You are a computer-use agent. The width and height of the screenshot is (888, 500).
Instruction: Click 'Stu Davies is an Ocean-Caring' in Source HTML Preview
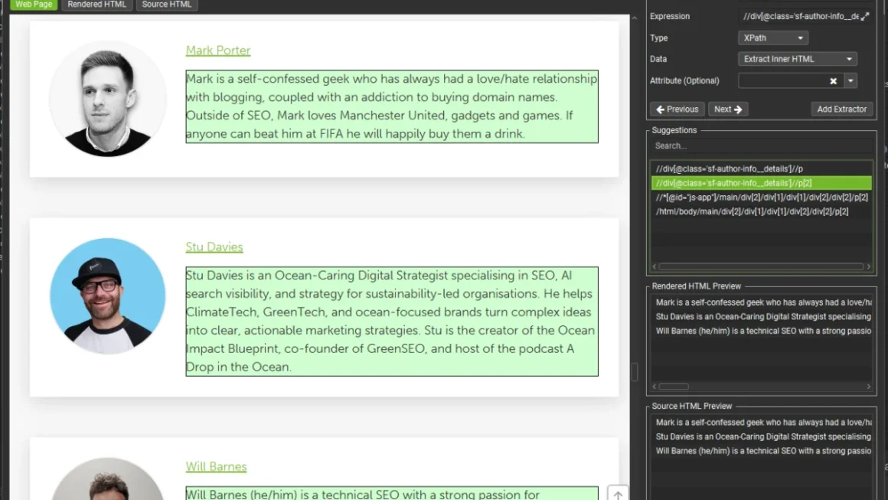point(763,436)
